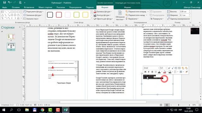The height and width of the screenshot is (113, 202).
Task: Open the font size dropdown in mini toolbar
Action: [166, 68]
